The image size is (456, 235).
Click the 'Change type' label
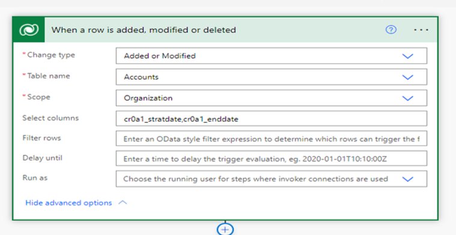coord(51,55)
